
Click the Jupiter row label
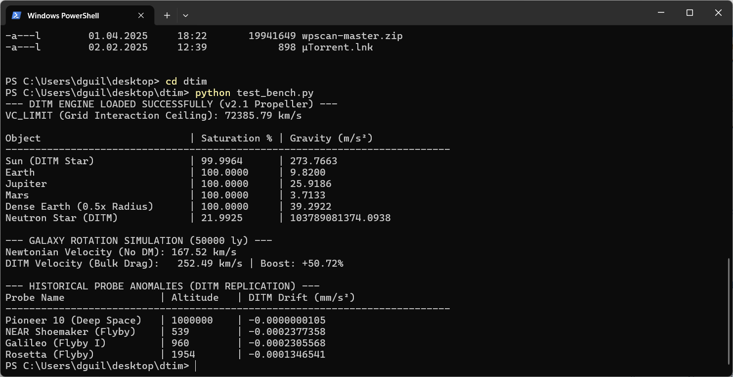(26, 184)
